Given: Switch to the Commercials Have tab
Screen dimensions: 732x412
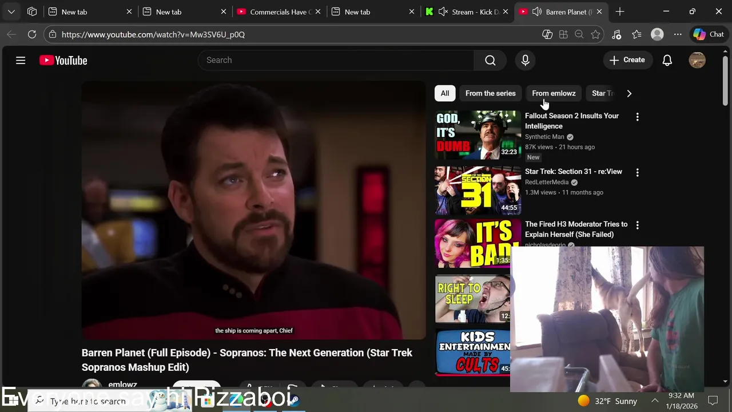Looking at the screenshot, I should [279, 11].
